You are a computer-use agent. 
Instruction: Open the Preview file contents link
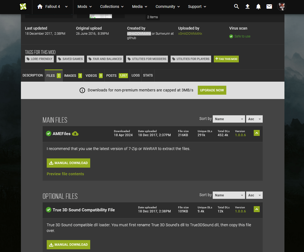[65, 174]
